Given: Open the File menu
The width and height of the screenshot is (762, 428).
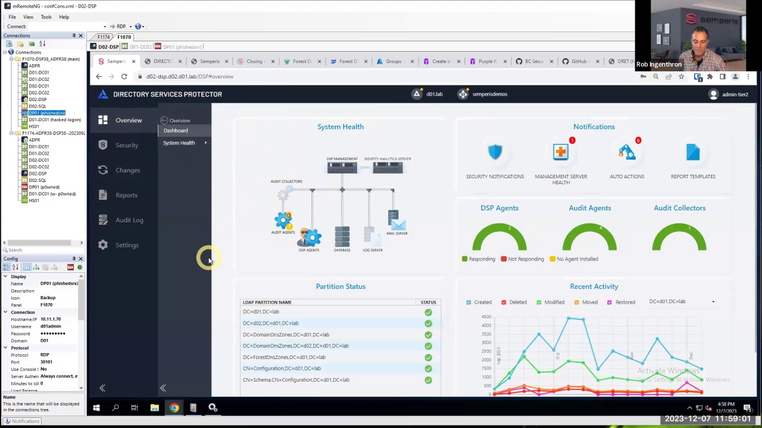Looking at the screenshot, I should pyautogui.click(x=12, y=17).
